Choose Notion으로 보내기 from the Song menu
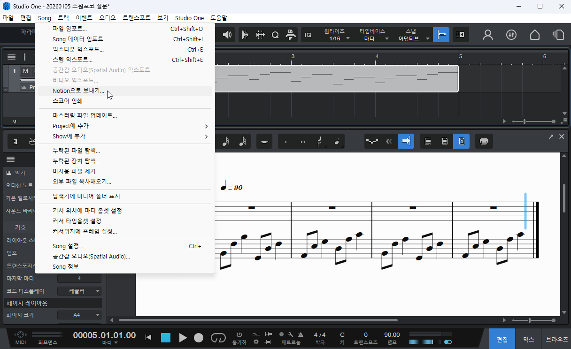This screenshot has width=571, height=349. pyautogui.click(x=78, y=91)
